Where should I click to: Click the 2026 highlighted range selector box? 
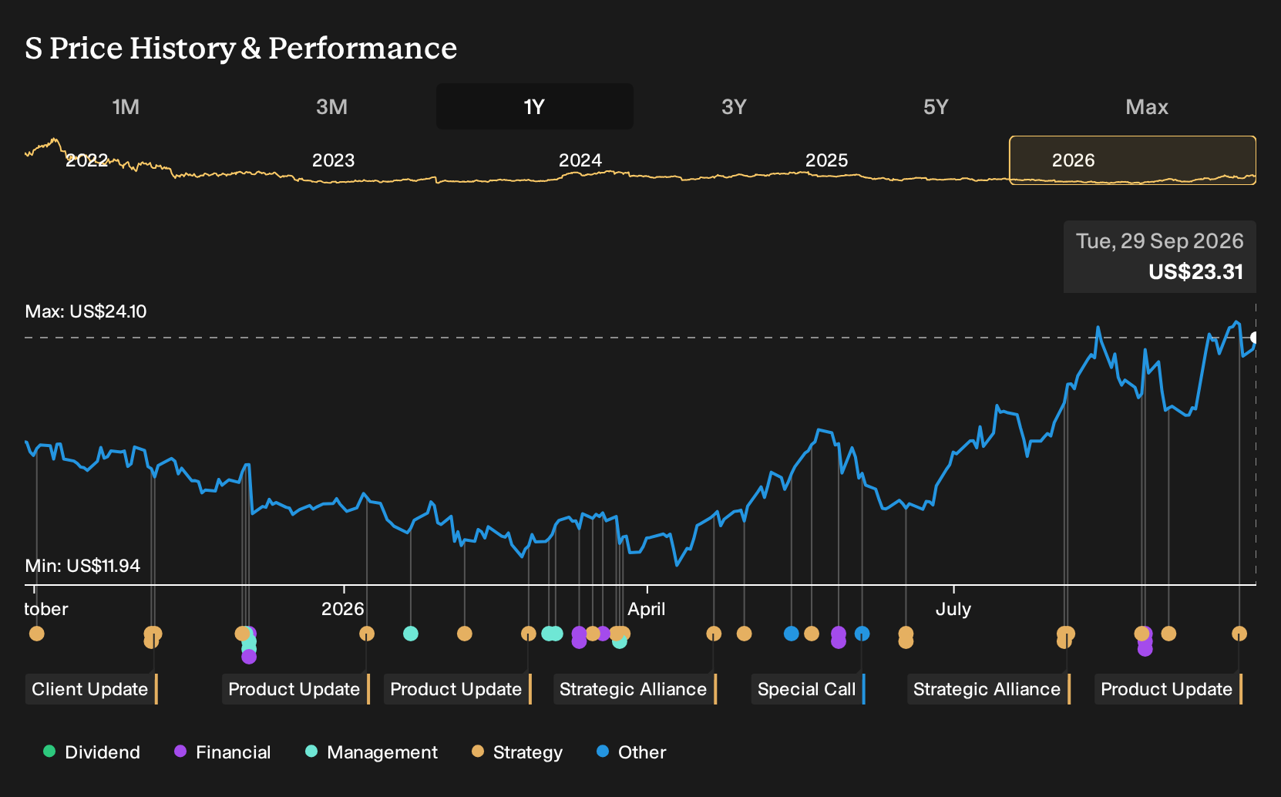click(1132, 160)
